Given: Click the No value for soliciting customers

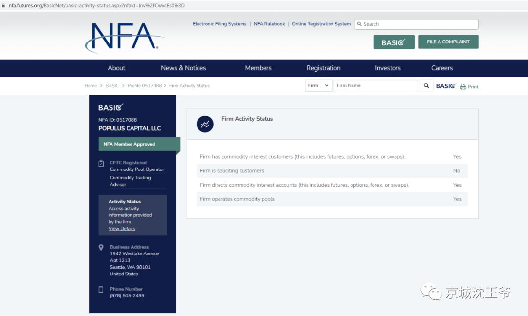Looking at the screenshot, I should (456, 171).
